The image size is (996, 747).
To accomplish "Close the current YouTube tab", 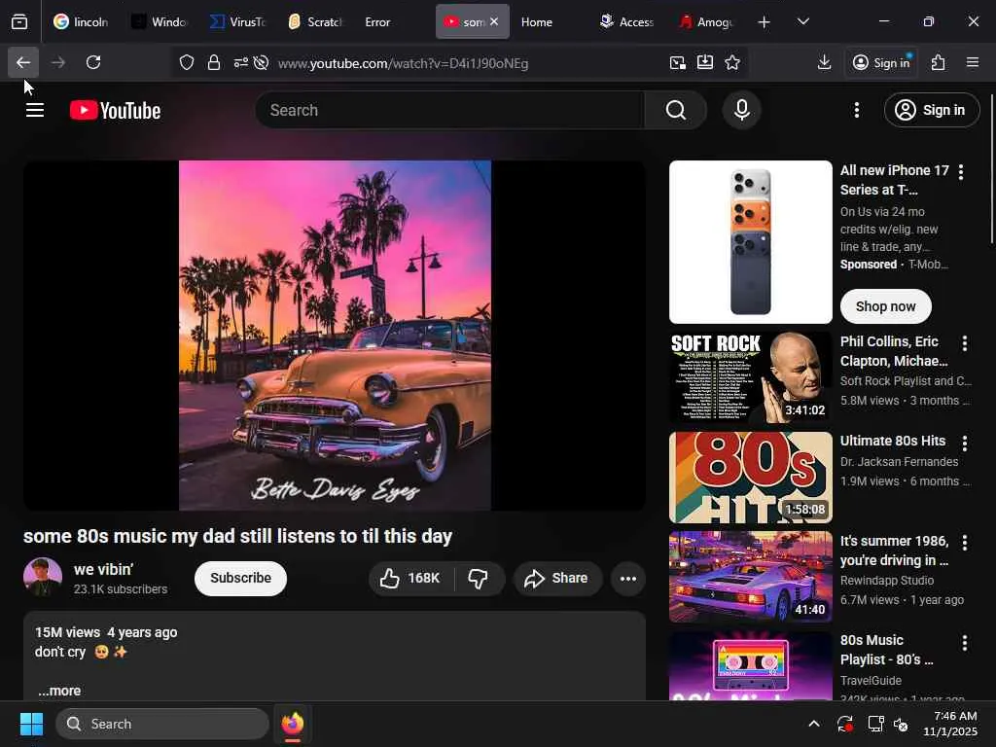I will coord(494,21).
